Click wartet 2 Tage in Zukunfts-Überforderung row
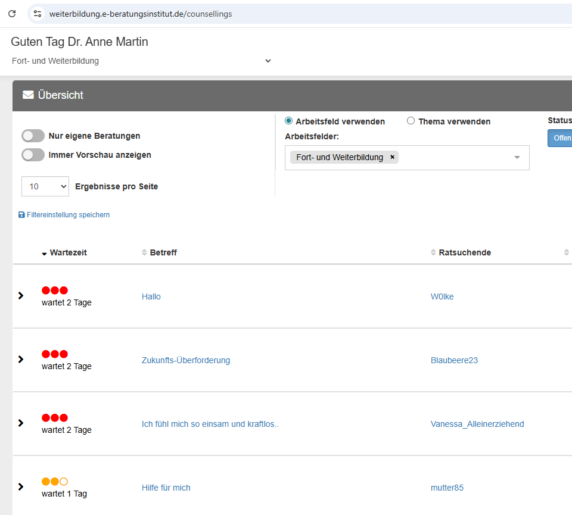 coord(66,366)
